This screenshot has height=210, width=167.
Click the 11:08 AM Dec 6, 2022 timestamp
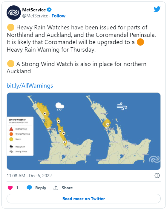click(x=29, y=175)
